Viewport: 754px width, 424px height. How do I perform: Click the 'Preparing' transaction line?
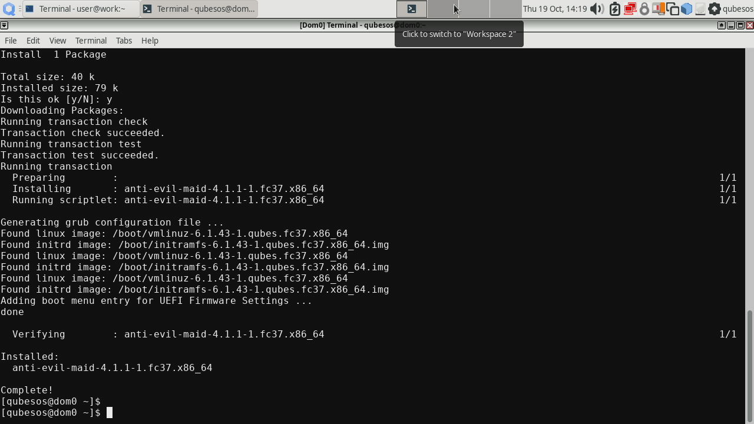pyautogui.click(x=65, y=178)
